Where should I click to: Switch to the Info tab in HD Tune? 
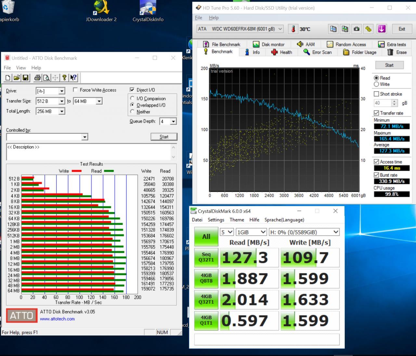coord(252,52)
